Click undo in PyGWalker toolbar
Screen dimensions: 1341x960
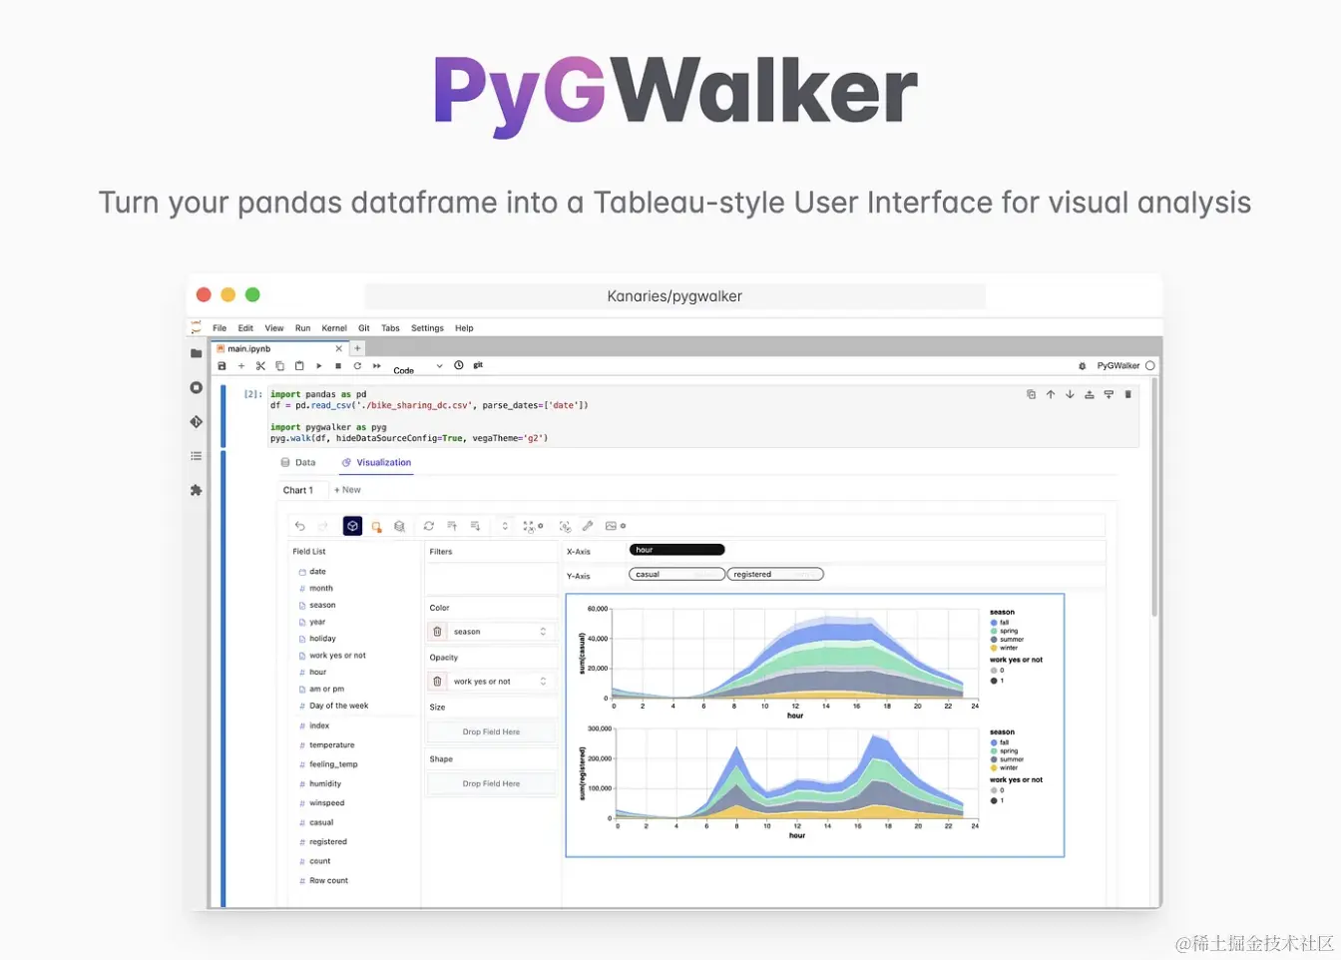click(299, 526)
